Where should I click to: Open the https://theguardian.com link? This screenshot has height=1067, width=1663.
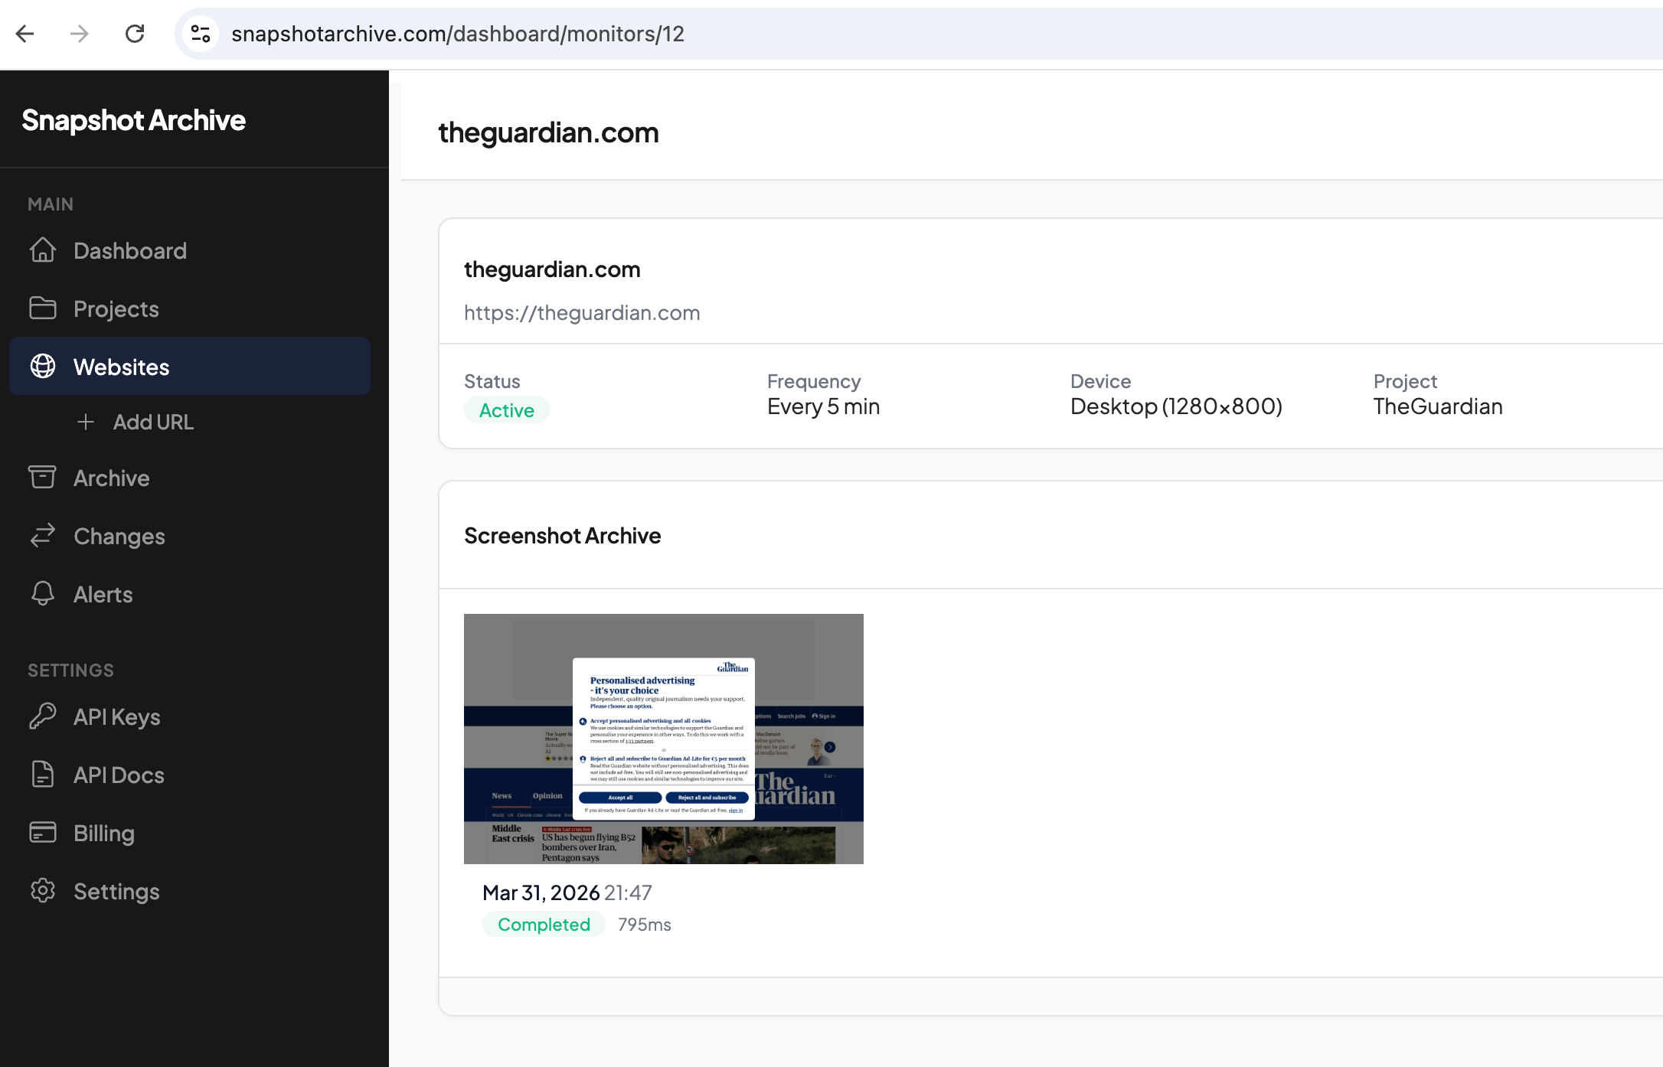pyautogui.click(x=582, y=313)
